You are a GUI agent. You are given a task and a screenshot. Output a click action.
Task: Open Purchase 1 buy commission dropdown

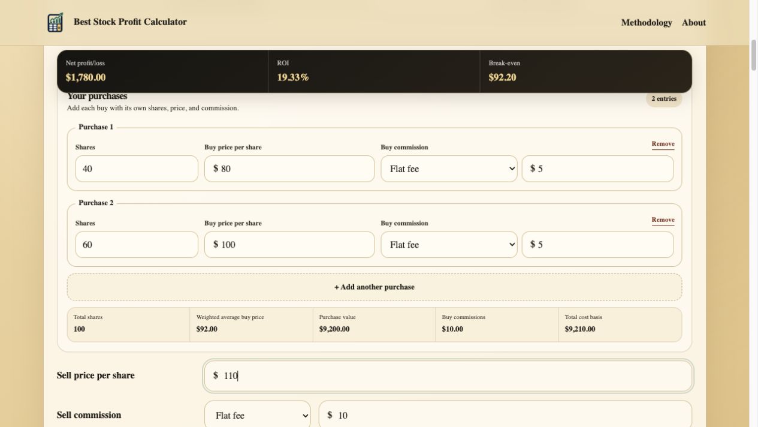click(x=449, y=169)
